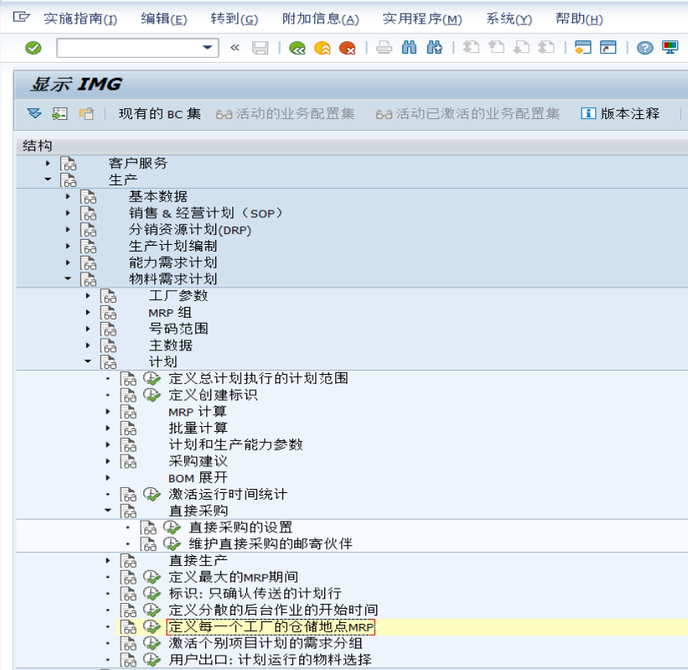The image size is (688, 670).
Task: Open the 编辑(E) menu
Action: pyautogui.click(x=163, y=19)
